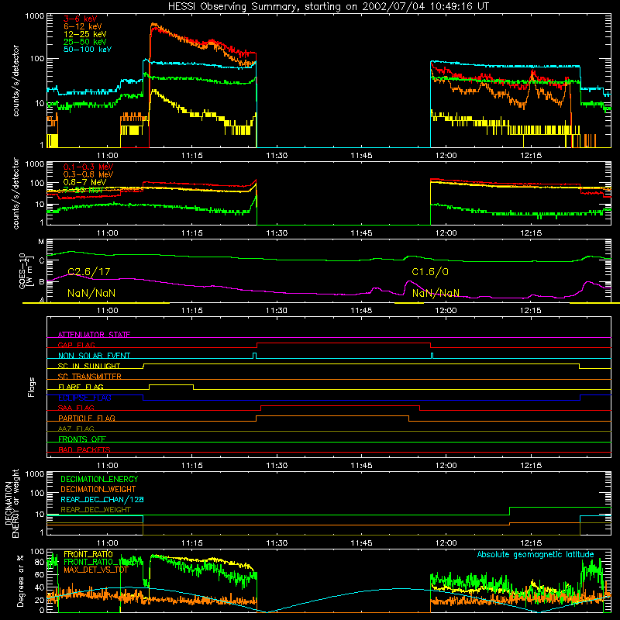Click the 12:00 tick label under the Flags panel
Screen dimensions: 620x620
446,466
